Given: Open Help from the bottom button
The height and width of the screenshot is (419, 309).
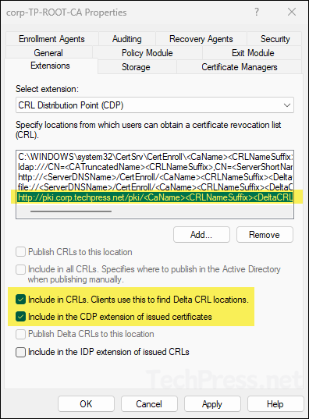Looking at the screenshot, I should (x=275, y=403).
